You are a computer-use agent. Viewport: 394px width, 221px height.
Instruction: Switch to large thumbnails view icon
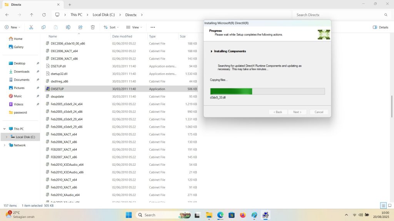pos(390,206)
